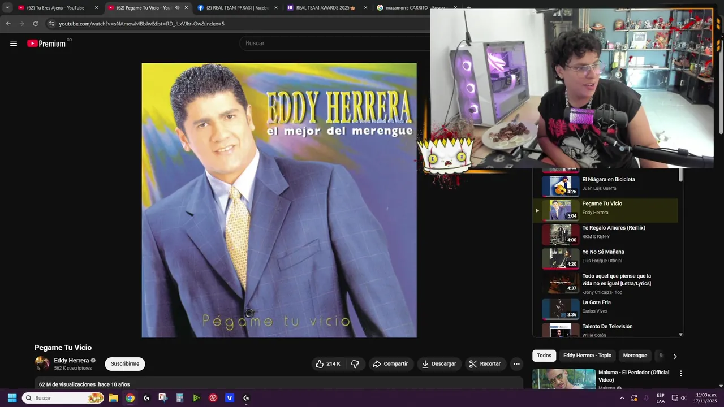Open options menu for Maluma El Perdedor video

click(681, 374)
